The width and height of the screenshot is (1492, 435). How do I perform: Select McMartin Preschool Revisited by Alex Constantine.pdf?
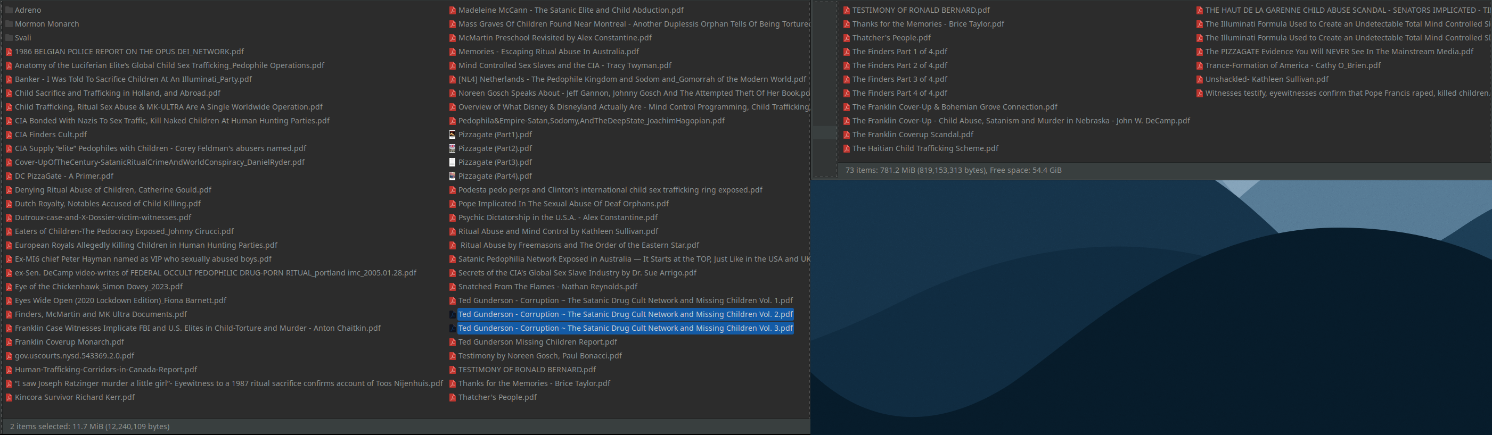[555, 38]
